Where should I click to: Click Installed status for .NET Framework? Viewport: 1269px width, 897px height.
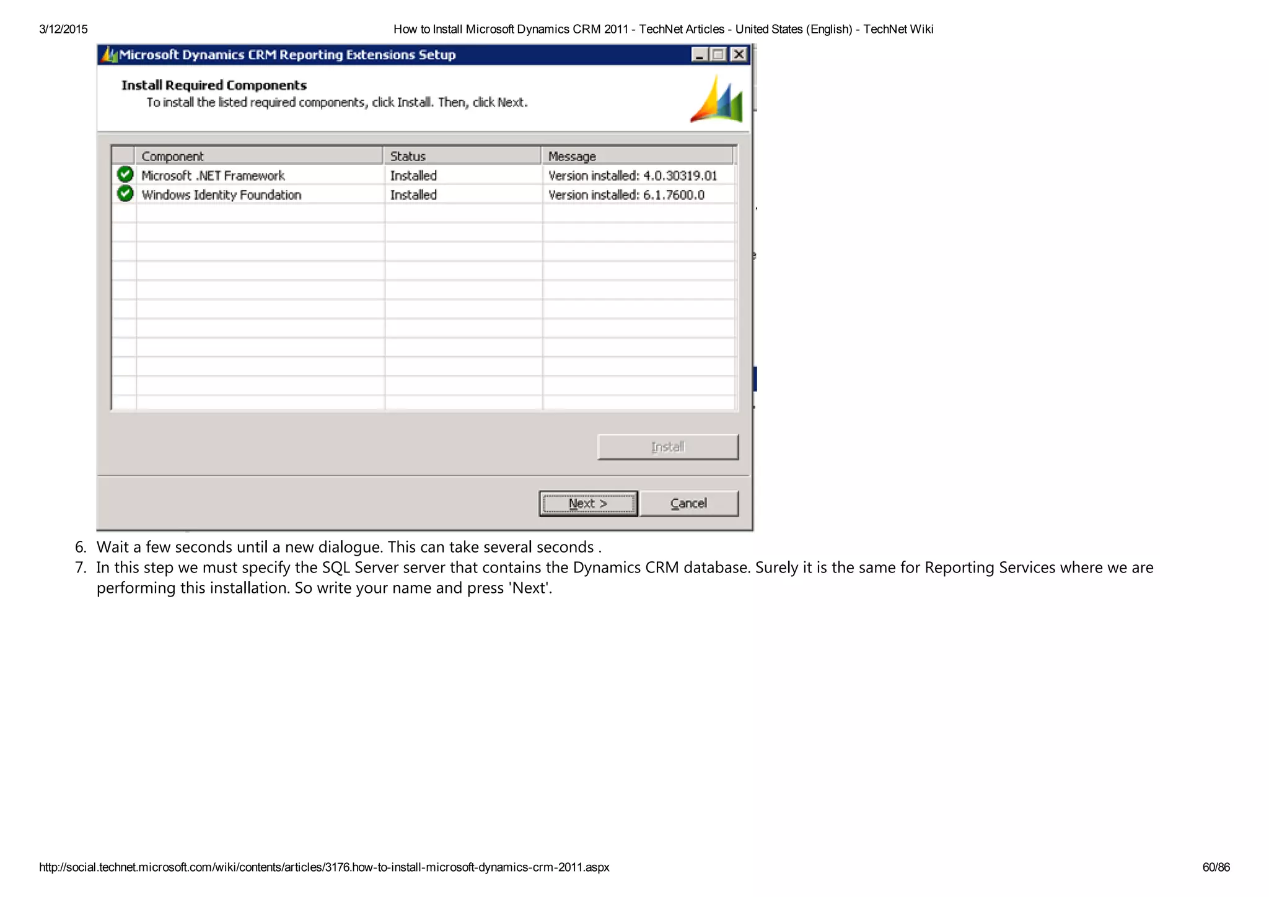[413, 176]
